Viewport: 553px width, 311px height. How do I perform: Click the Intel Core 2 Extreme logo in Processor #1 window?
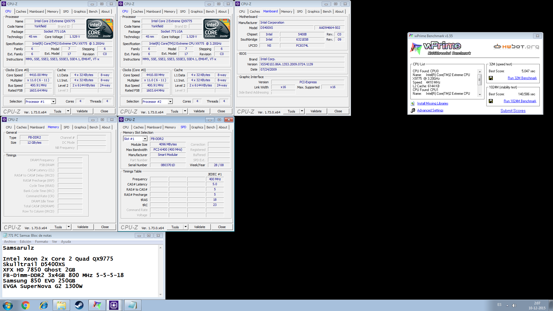pyautogui.click(x=100, y=29)
